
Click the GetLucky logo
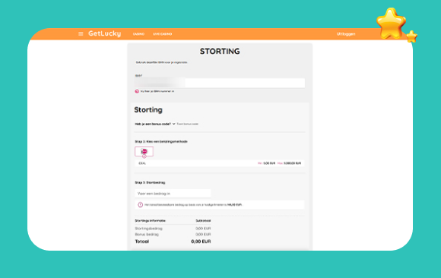[x=105, y=33]
